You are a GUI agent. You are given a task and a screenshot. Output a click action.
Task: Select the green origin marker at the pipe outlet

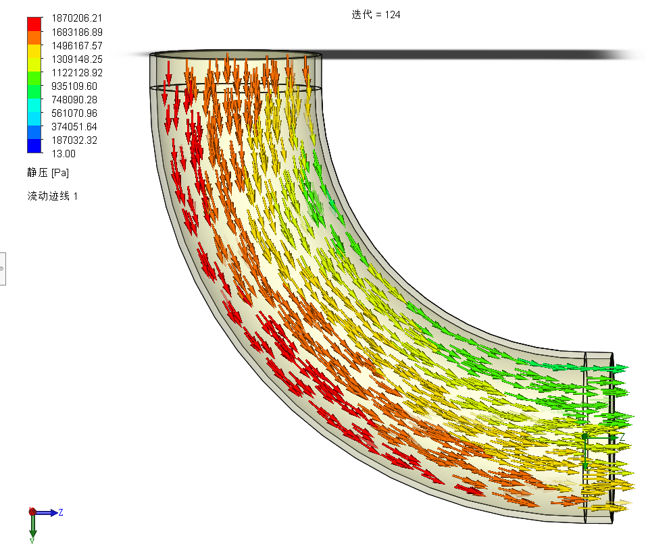coord(585,437)
